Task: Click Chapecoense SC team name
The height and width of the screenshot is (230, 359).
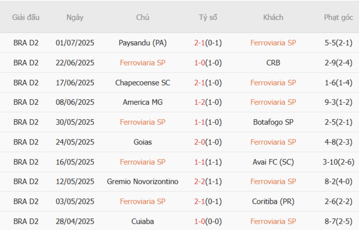Action: pos(142,83)
